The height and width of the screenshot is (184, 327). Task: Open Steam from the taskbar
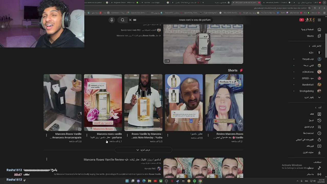click(x=178, y=181)
